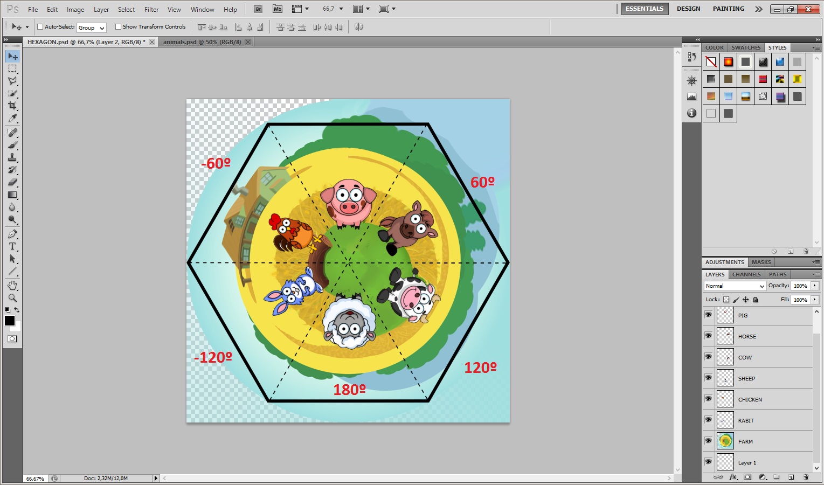Select the History Brush tool
The image size is (824, 485).
click(x=12, y=170)
